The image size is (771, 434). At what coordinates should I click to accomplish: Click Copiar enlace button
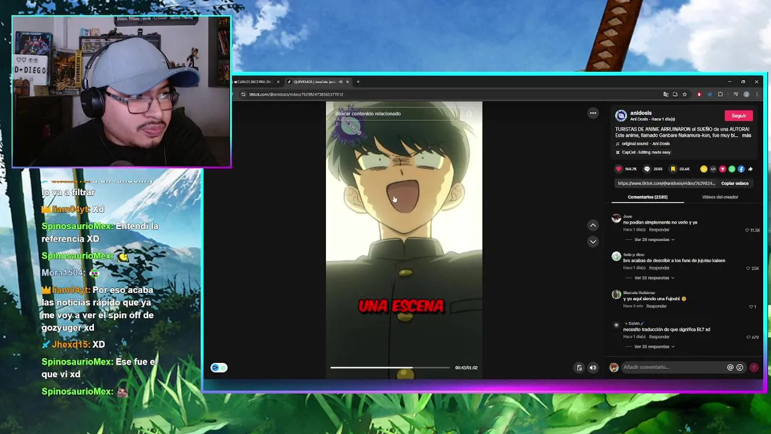[735, 183]
